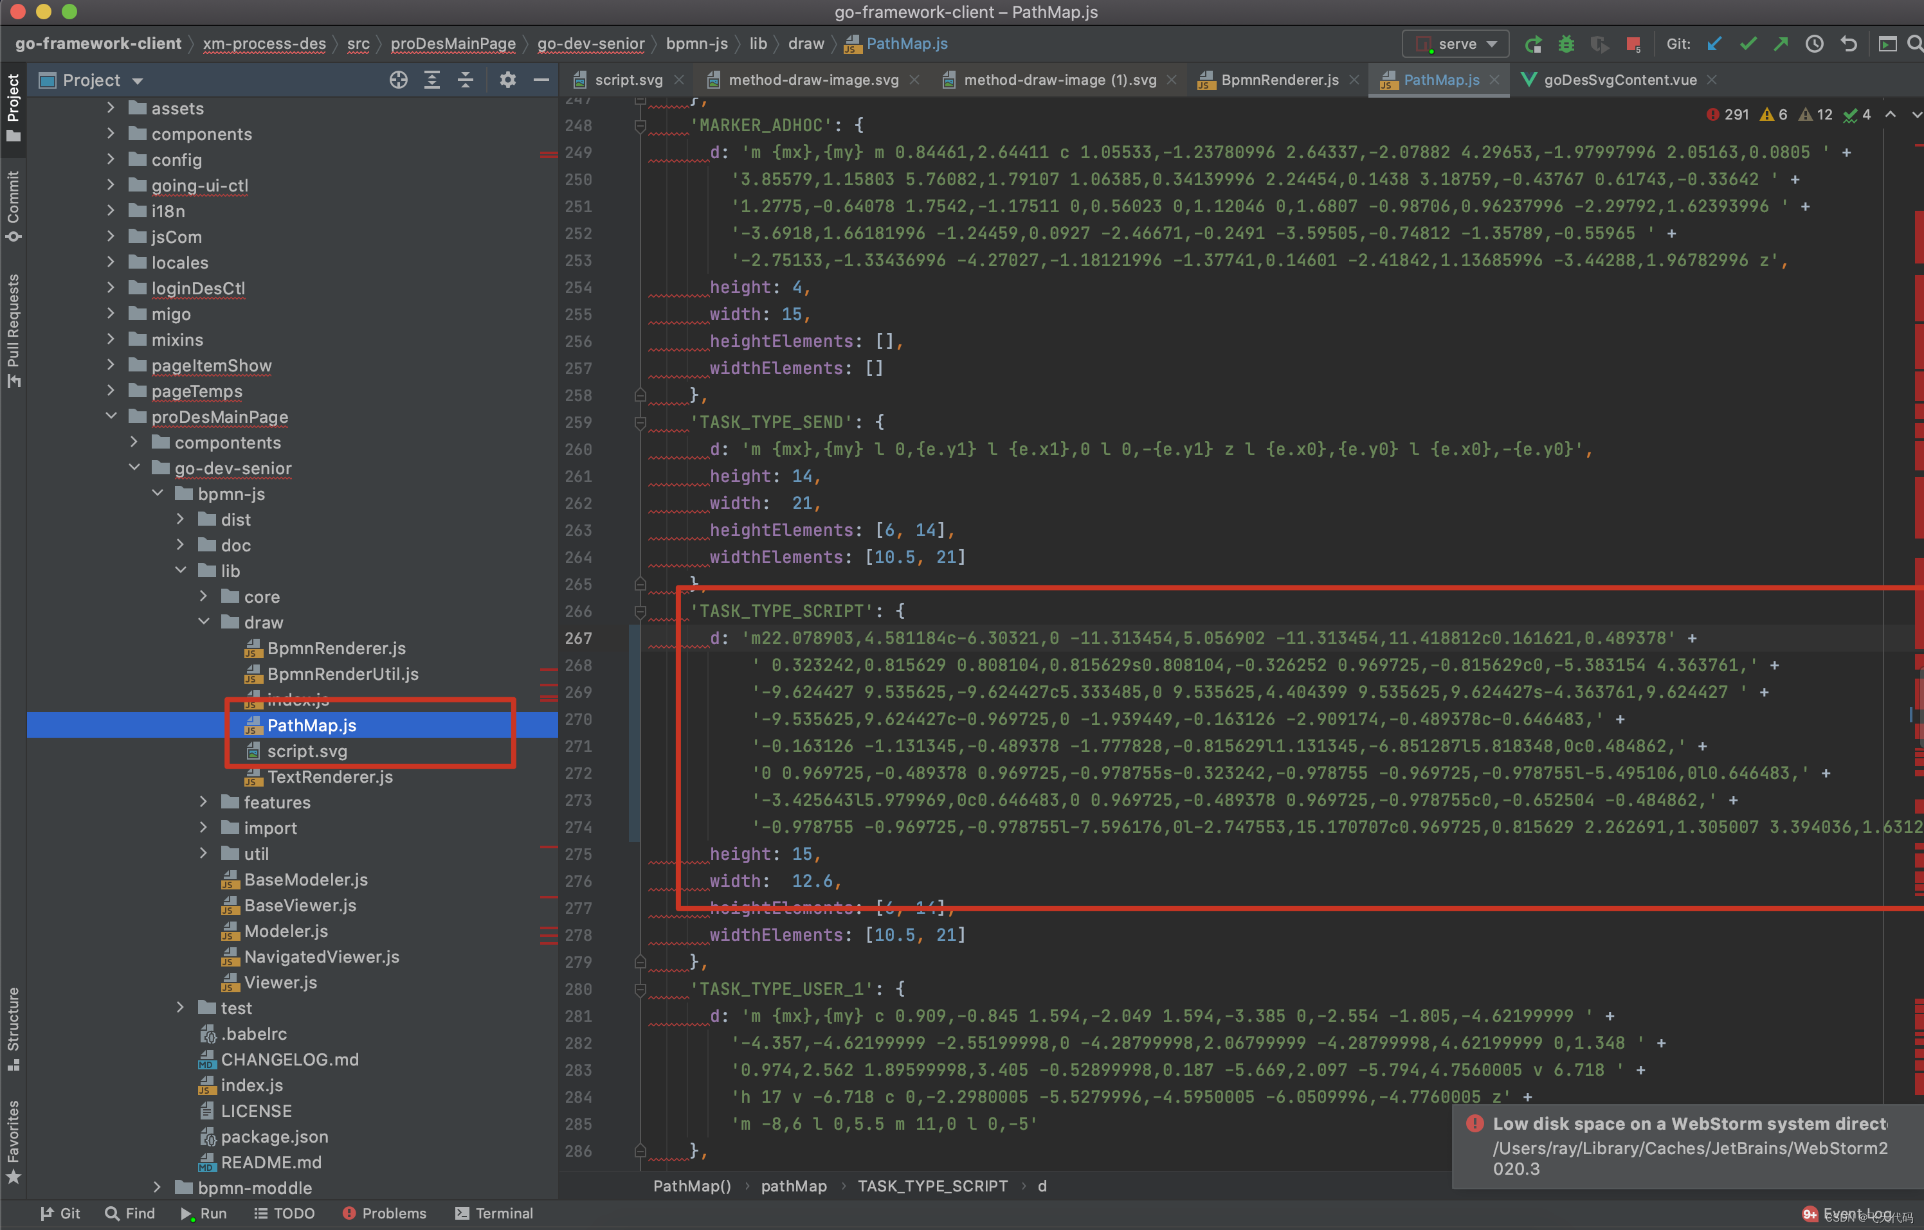Open the Problems tool window button
Image resolution: width=1924 pixels, height=1230 pixels.
[x=385, y=1213]
